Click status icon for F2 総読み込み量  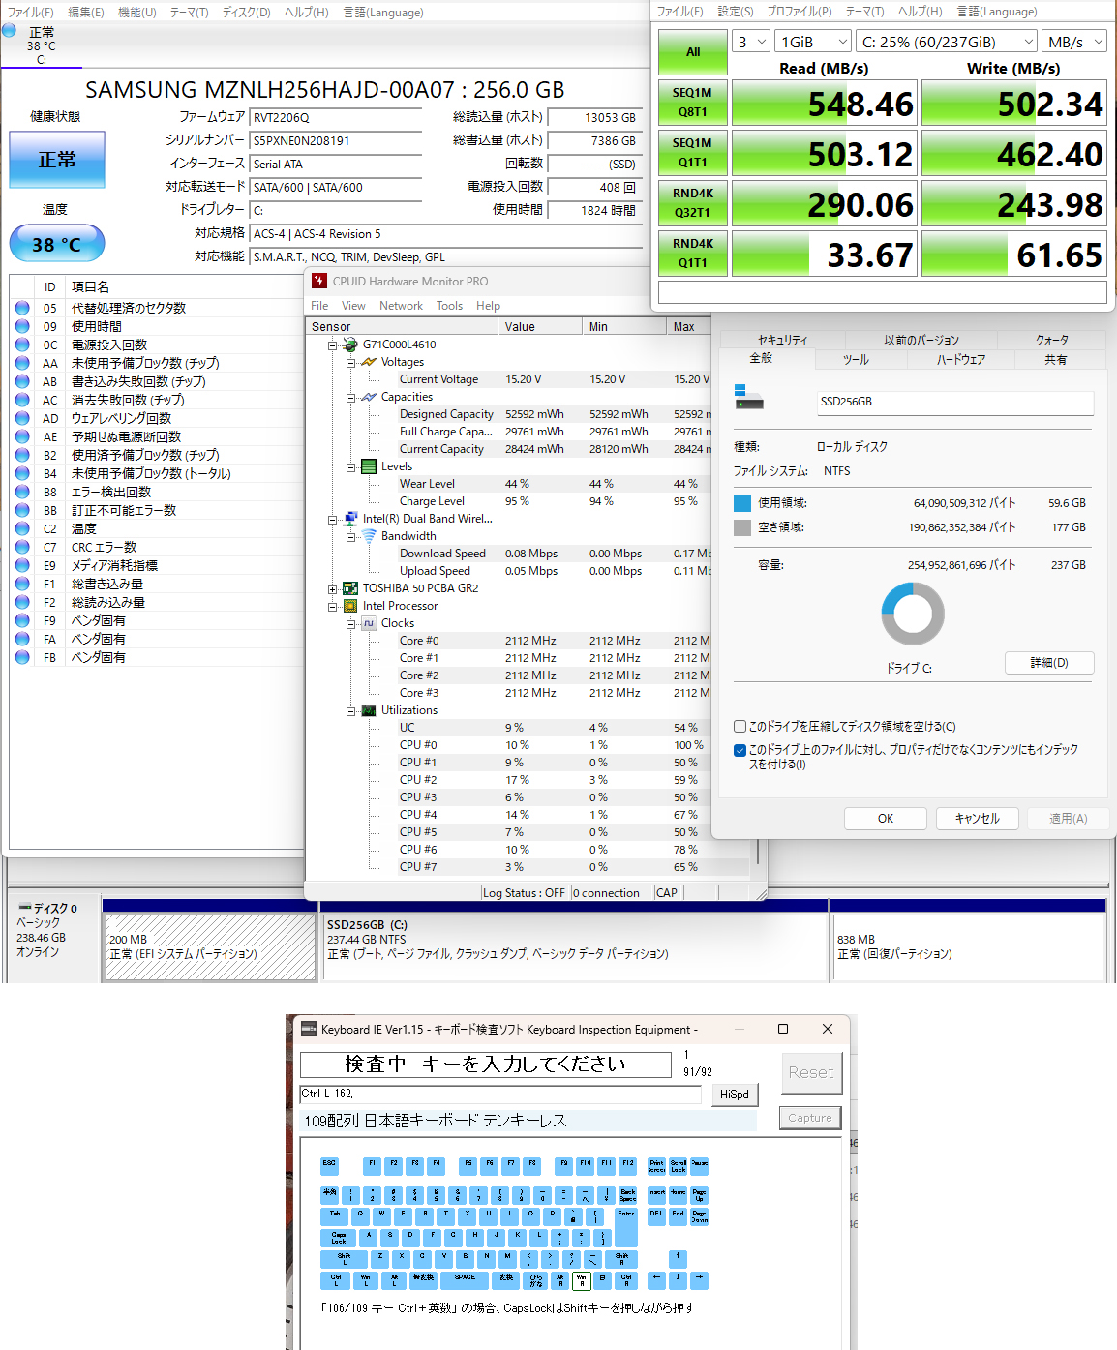point(22,602)
